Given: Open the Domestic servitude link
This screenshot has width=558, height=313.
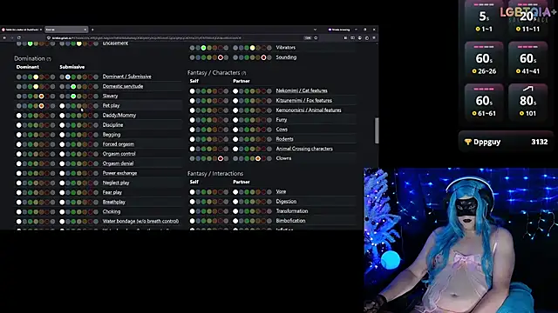Looking at the screenshot, I should (x=123, y=86).
